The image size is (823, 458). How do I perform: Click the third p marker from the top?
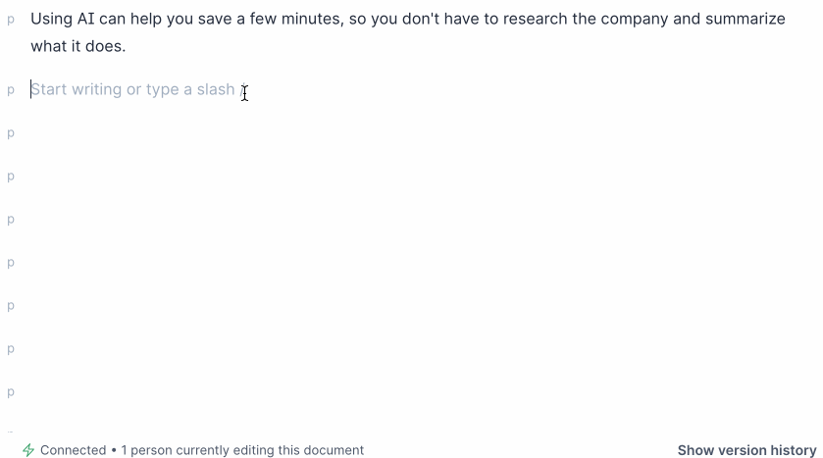(x=11, y=133)
